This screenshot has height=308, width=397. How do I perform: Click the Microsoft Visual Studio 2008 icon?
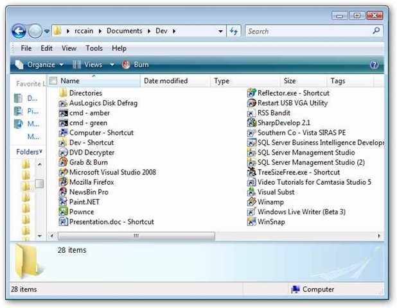click(63, 172)
